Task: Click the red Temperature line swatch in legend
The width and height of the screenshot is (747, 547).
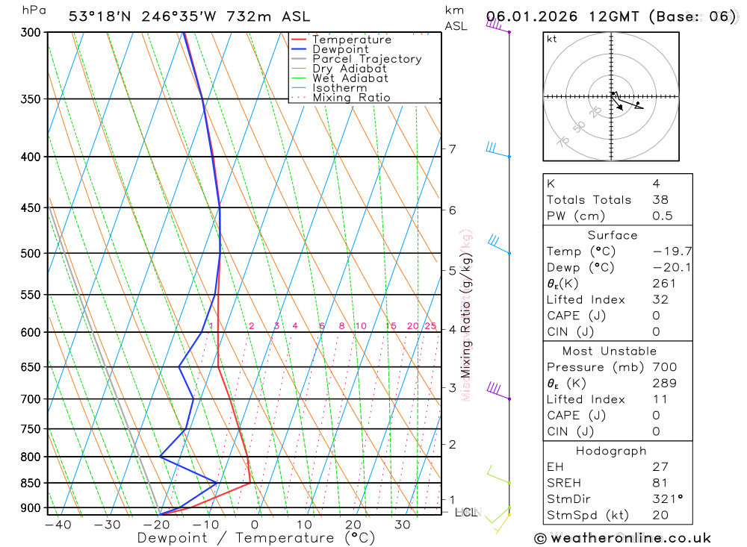Action: pos(299,40)
